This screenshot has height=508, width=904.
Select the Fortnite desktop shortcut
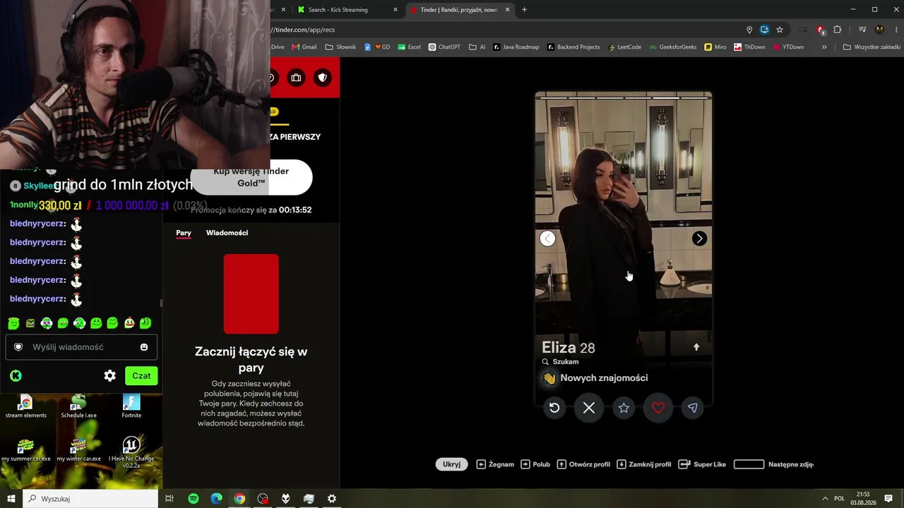[131, 406]
